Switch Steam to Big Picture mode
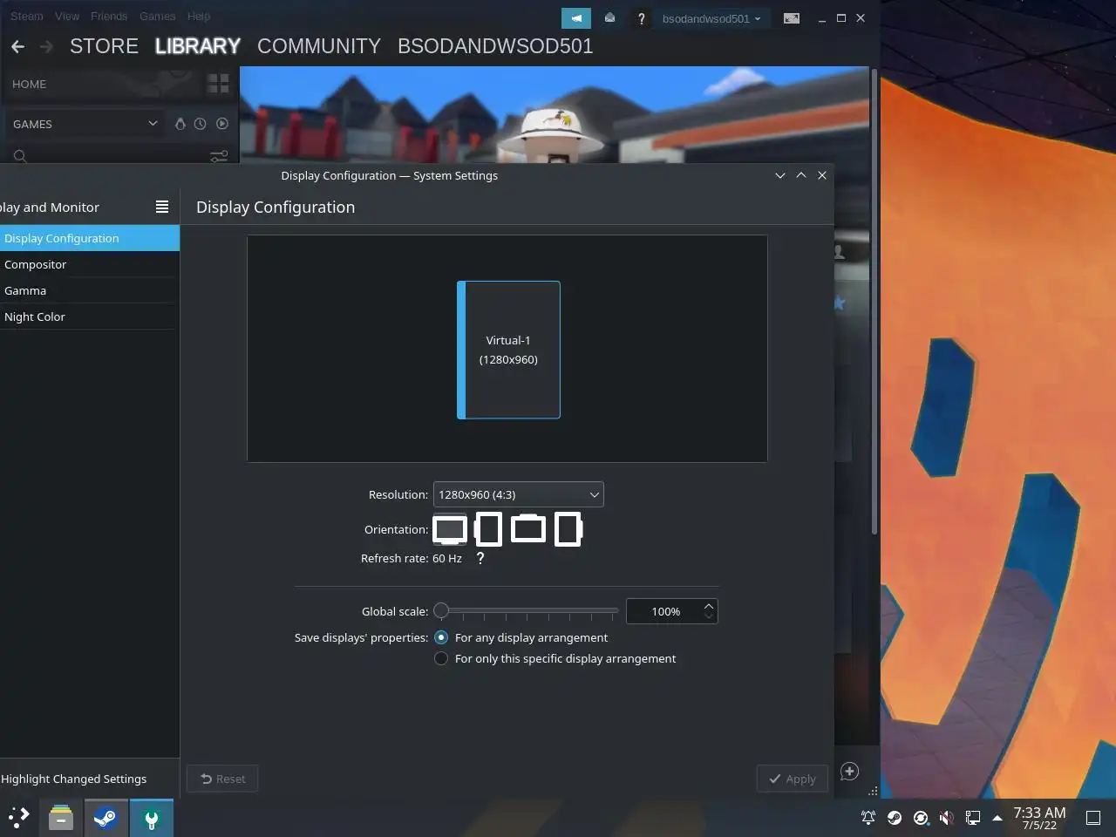 pos(792,18)
